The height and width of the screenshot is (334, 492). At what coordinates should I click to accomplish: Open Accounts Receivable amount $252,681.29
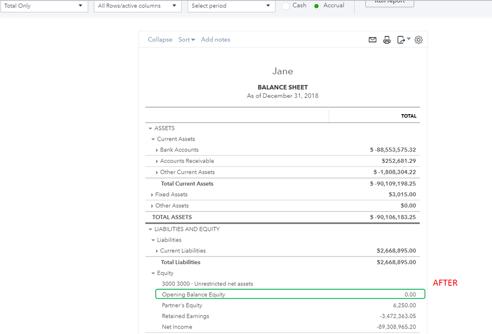point(399,161)
